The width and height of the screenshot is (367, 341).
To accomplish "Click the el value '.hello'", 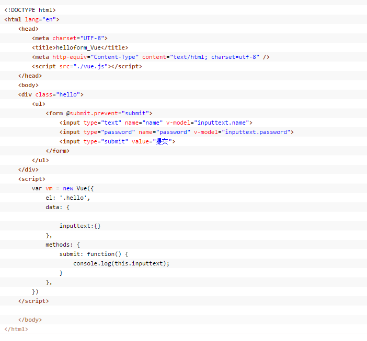I will pos(73,198).
